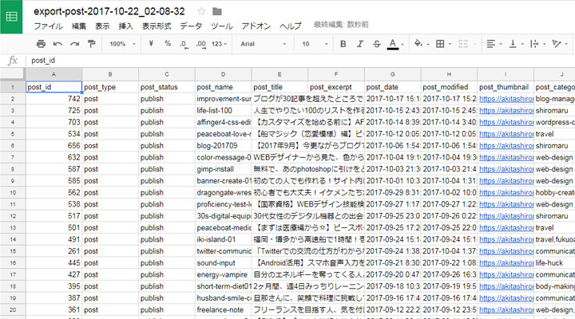575x319 pixels.
Task: Open thumbnail link in row 20
Action: click(x=506, y=310)
